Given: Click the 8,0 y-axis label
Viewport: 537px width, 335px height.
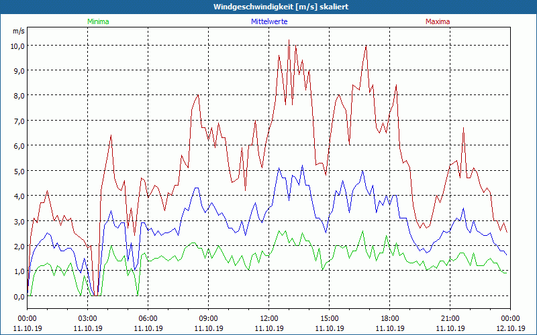Looking at the screenshot, I should [x=19, y=96].
